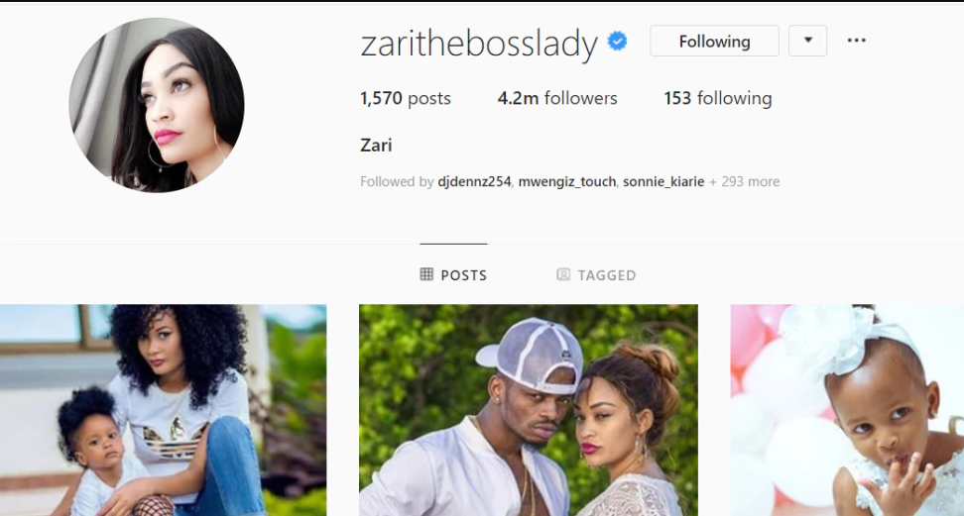Viewport: 964px width, 516px height.
Task: Switch to the POSTS tab
Action: 453,274
